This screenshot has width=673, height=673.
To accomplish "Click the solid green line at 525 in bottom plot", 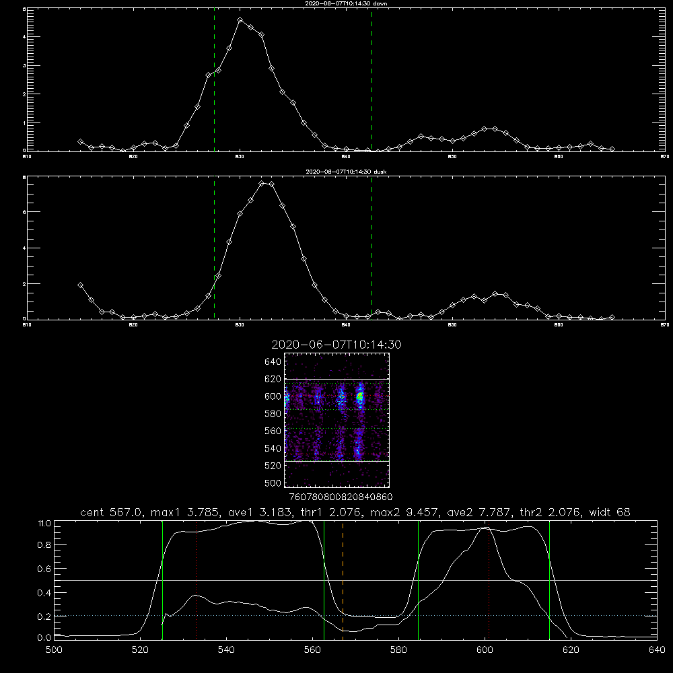I will point(162,580).
